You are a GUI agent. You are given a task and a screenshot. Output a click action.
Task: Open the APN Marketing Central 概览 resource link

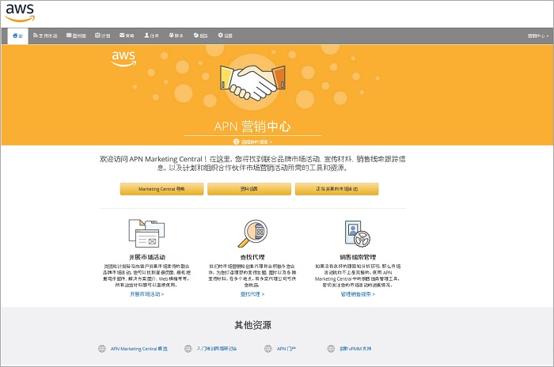[138, 349]
